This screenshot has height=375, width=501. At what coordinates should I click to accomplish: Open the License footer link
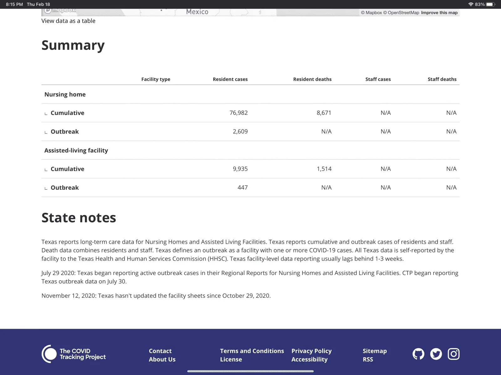tap(231, 359)
